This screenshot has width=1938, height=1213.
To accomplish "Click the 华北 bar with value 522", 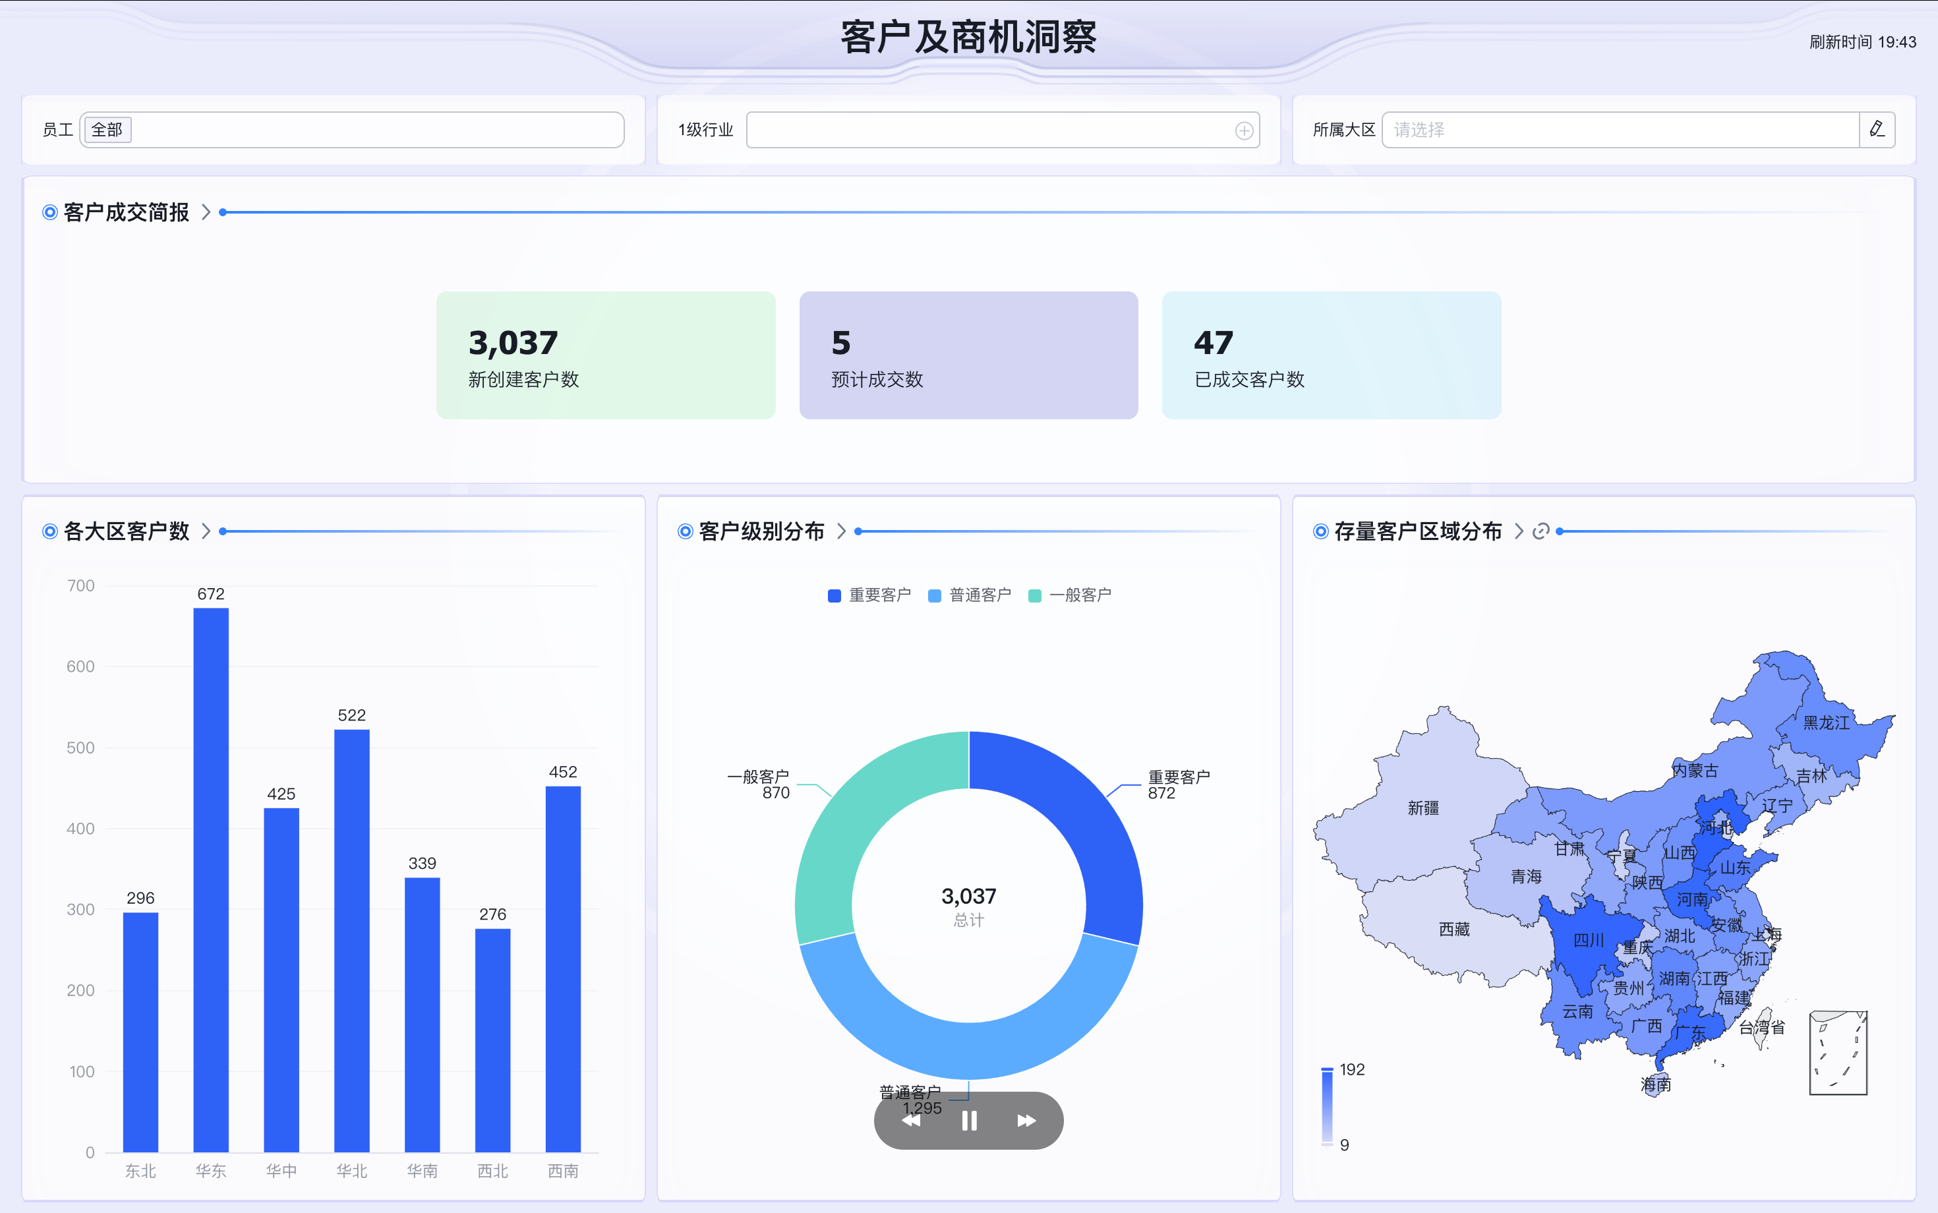I will [352, 941].
